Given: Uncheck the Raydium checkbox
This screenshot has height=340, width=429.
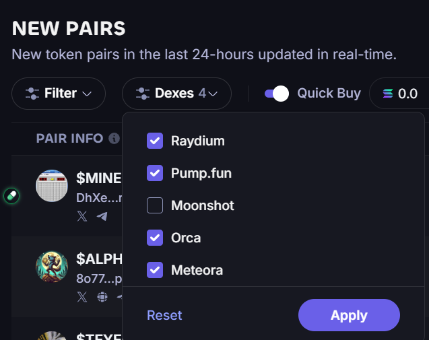Looking at the screenshot, I should point(155,141).
